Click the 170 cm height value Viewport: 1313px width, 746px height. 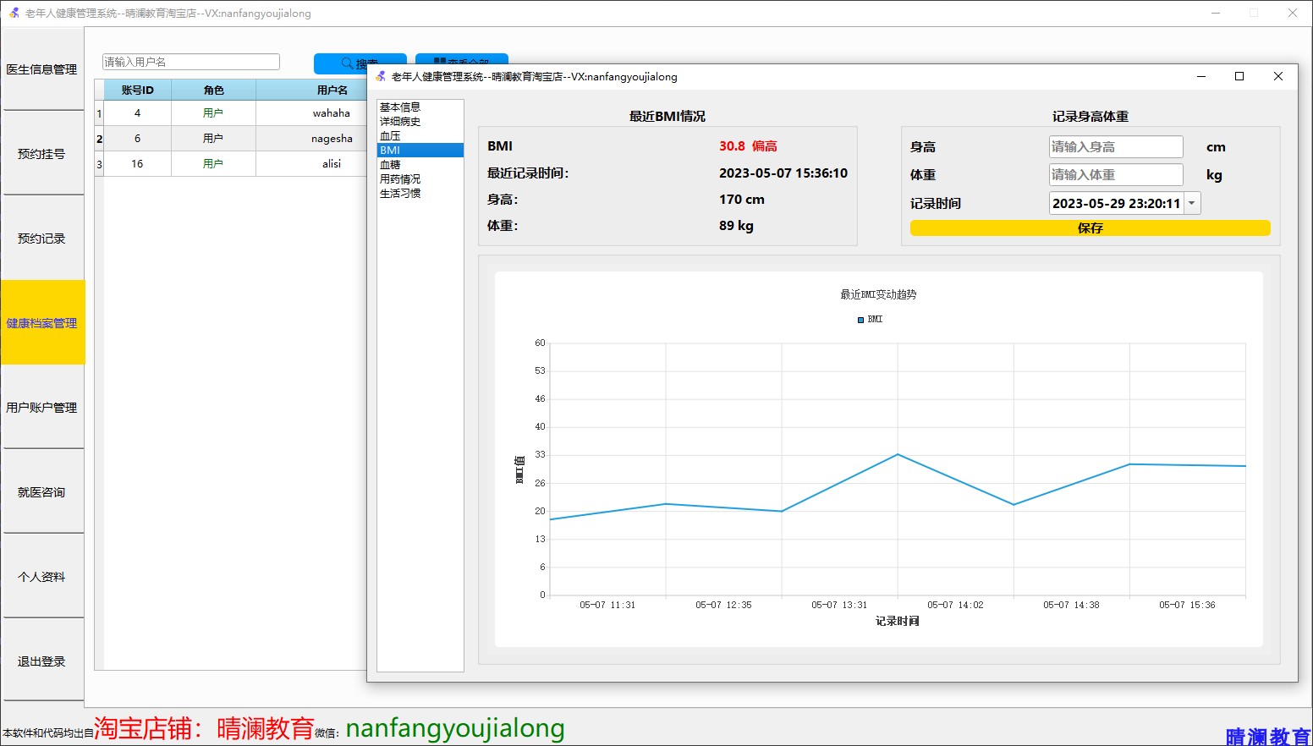(x=742, y=200)
